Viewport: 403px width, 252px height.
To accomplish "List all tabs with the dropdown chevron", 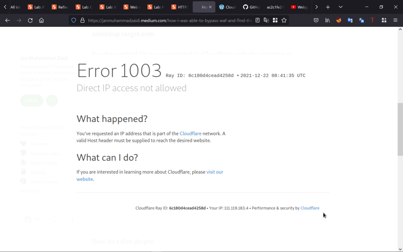I will click(341, 7).
